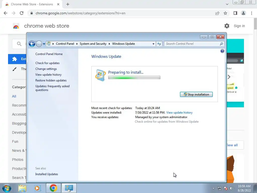257x193 pixels.
Task: Click Chrome back navigation arrow
Action: 6,13
